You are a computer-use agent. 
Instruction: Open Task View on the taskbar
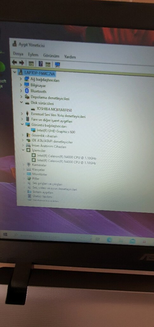click(x=97, y=240)
